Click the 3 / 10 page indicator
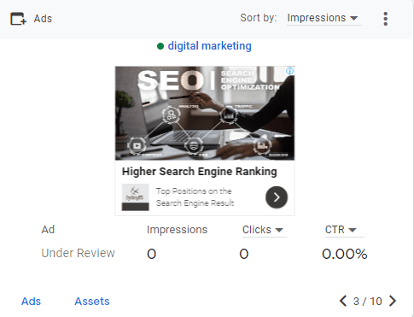Image resolution: width=414 pixels, height=317 pixels. point(368,301)
